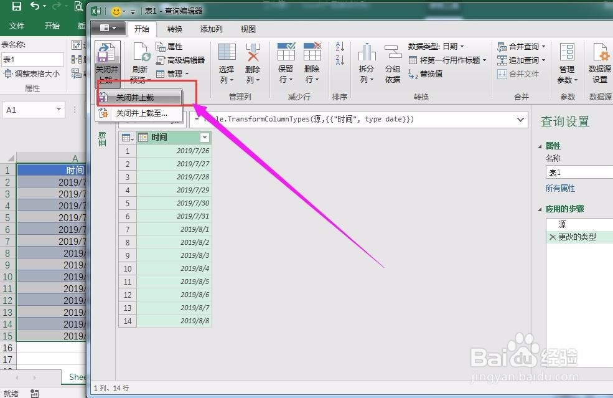Open Data Type: Date dropdown
The height and width of the screenshot is (398, 613).
click(436, 47)
